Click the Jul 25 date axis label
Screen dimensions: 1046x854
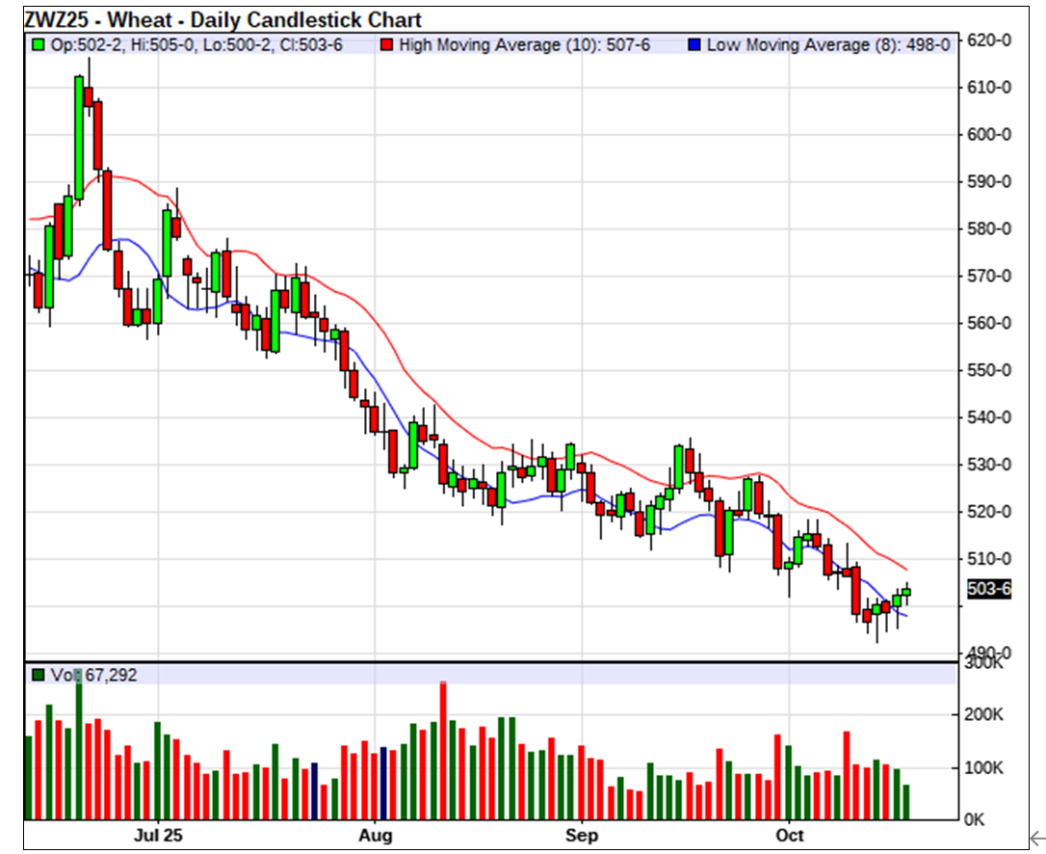pyautogui.click(x=159, y=835)
